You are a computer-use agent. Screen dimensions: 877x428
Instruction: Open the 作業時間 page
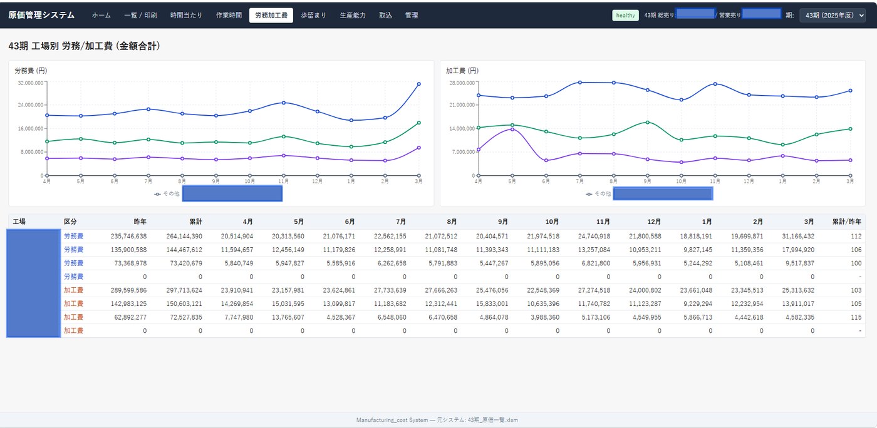pos(229,15)
